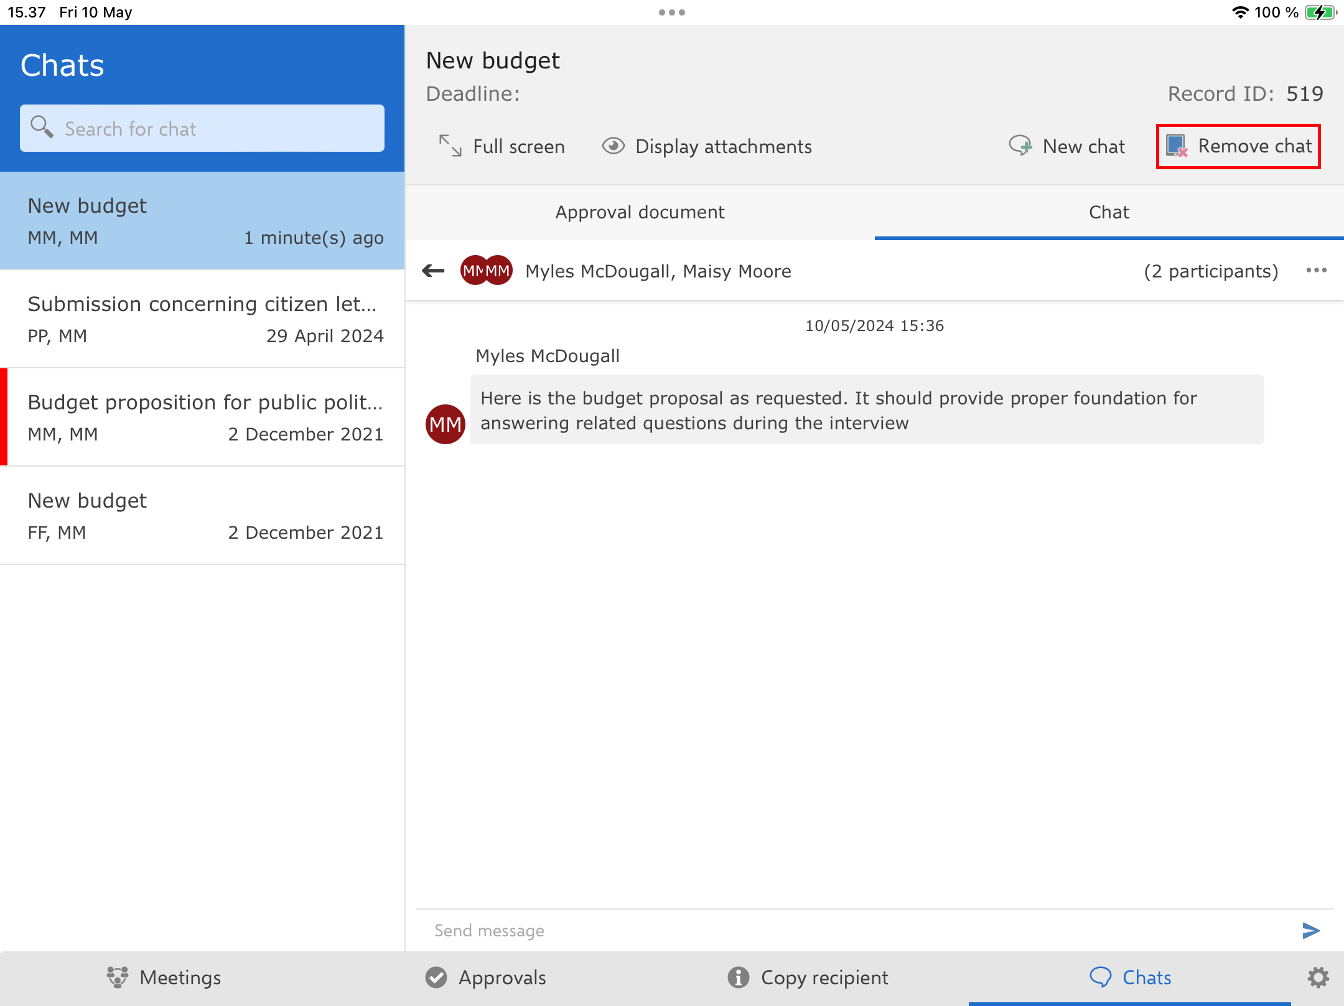Switch to the Approval document tab
Viewport: 1344px width, 1006px height.
640,212
